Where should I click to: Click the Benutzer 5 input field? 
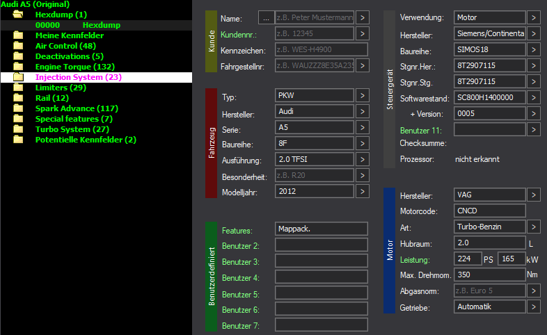tap(322, 293)
